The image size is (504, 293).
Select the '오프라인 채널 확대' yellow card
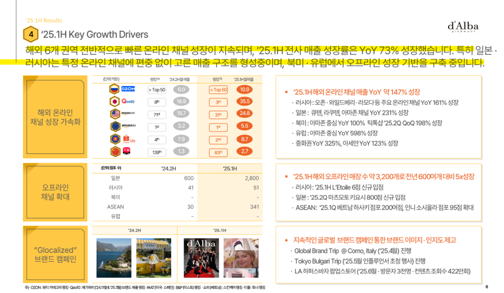pyautogui.click(x=55, y=192)
